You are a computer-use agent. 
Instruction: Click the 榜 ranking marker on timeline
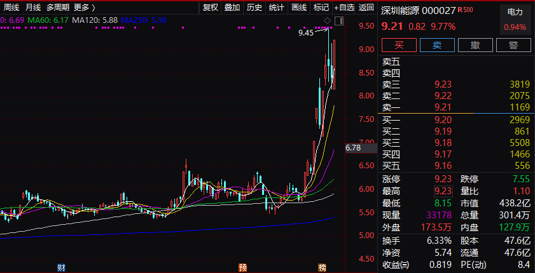[x=322, y=268]
